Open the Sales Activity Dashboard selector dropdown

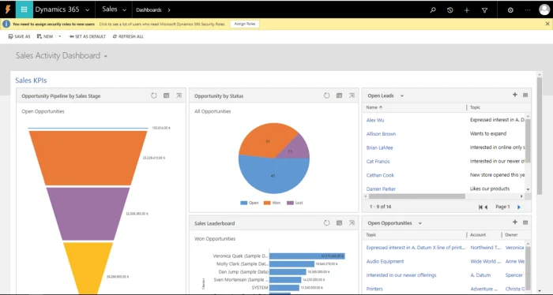(x=105, y=56)
